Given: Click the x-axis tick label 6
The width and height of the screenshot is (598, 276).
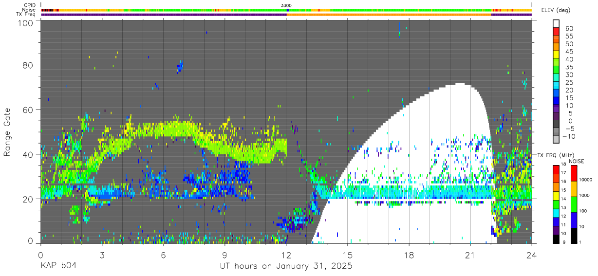Looking at the screenshot, I should pos(163,256).
